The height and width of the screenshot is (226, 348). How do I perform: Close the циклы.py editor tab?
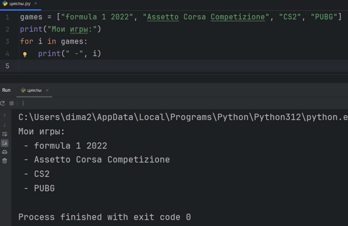click(x=36, y=3)
